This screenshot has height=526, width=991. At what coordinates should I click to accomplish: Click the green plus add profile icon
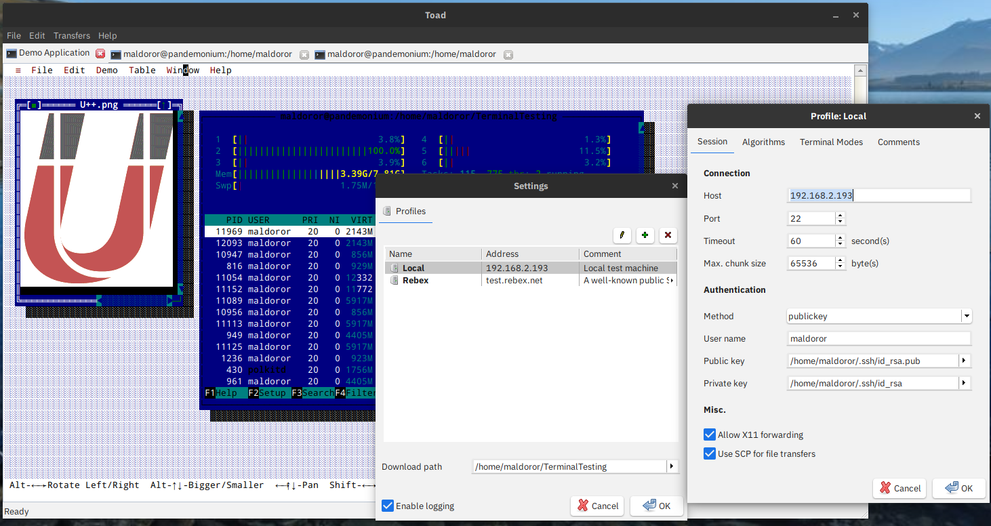(645, 235)
